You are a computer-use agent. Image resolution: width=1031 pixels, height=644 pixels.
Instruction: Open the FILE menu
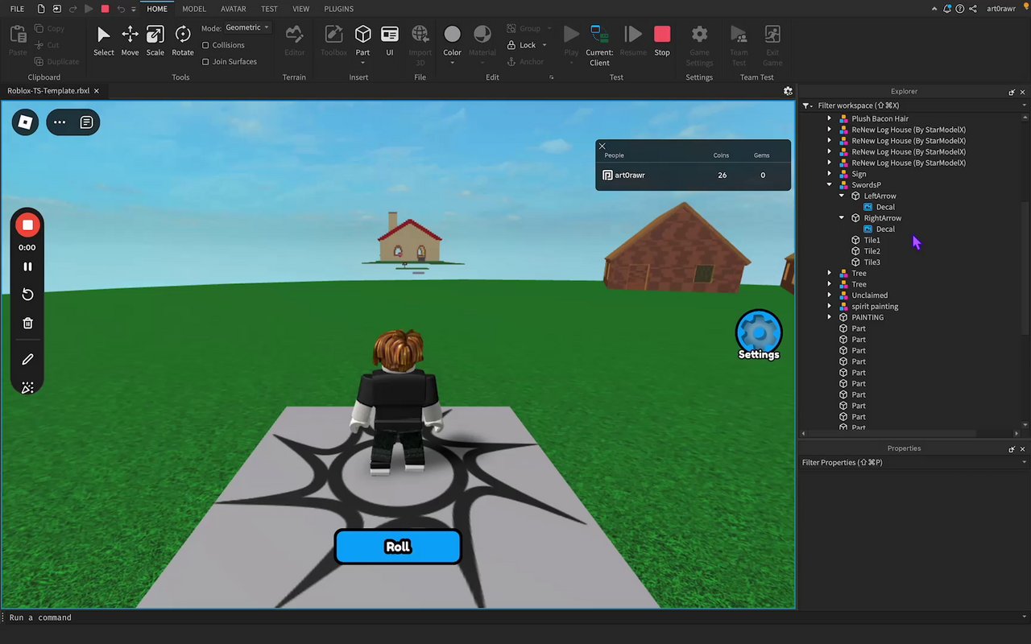click(x=17, y=9)
